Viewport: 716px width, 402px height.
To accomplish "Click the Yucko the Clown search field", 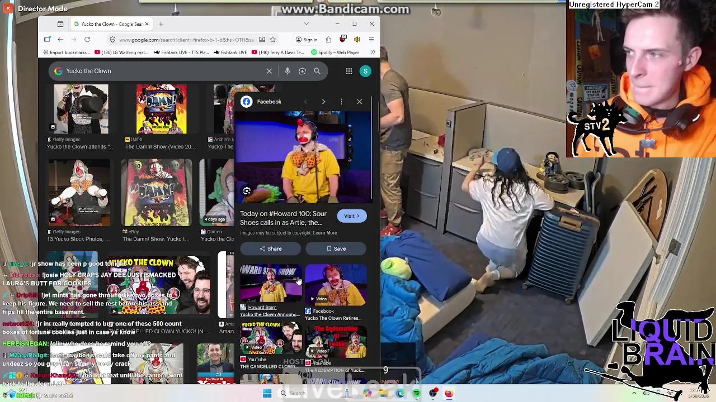I will (162, 71).
